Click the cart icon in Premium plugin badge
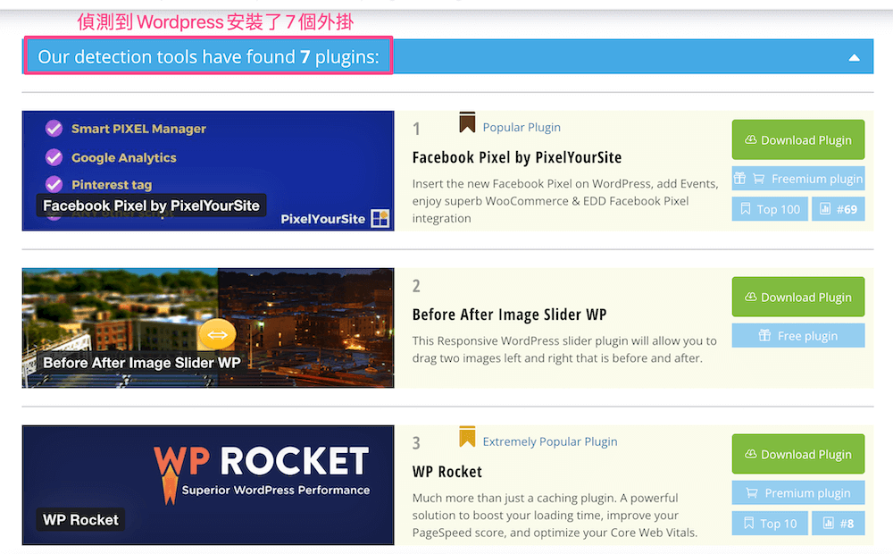893x554 pixels. pos(752,493)
